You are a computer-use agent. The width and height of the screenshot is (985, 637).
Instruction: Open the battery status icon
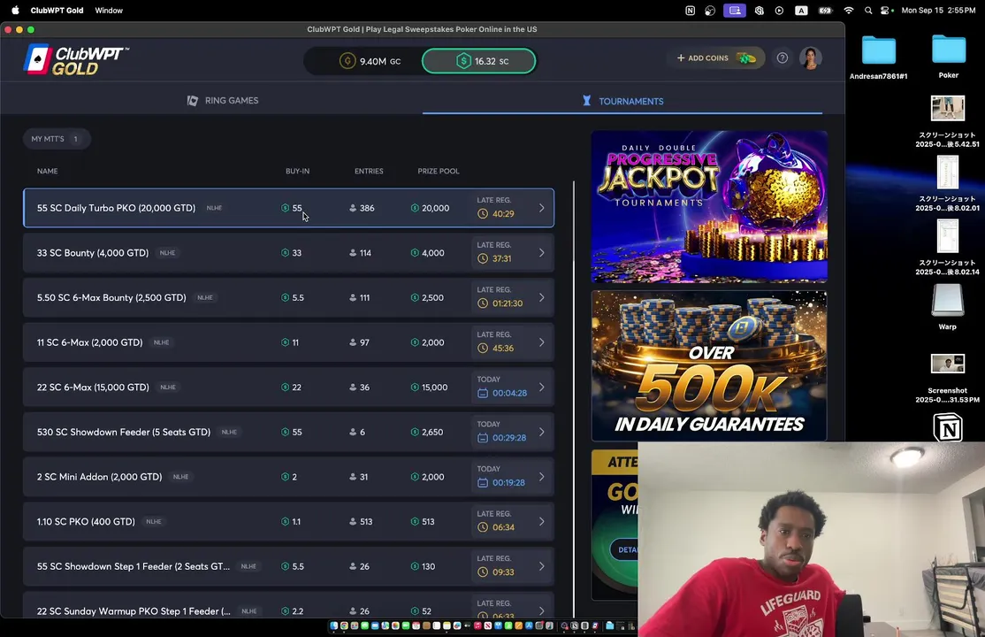coord(826,11)
